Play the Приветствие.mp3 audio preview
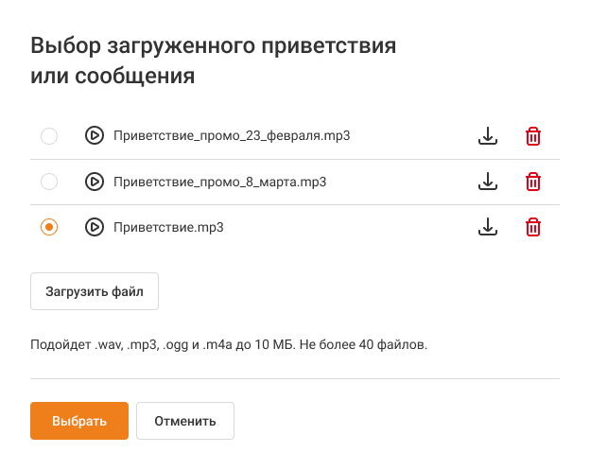590x470 pixels. coord(94,227)
